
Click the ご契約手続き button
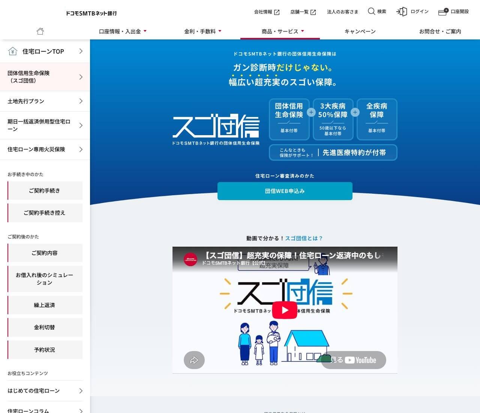tap(45, 190)
